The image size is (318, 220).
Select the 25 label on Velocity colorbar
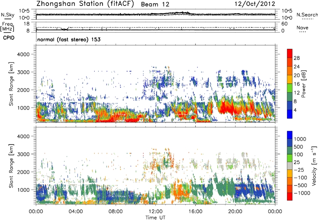(x=297, y=162)
